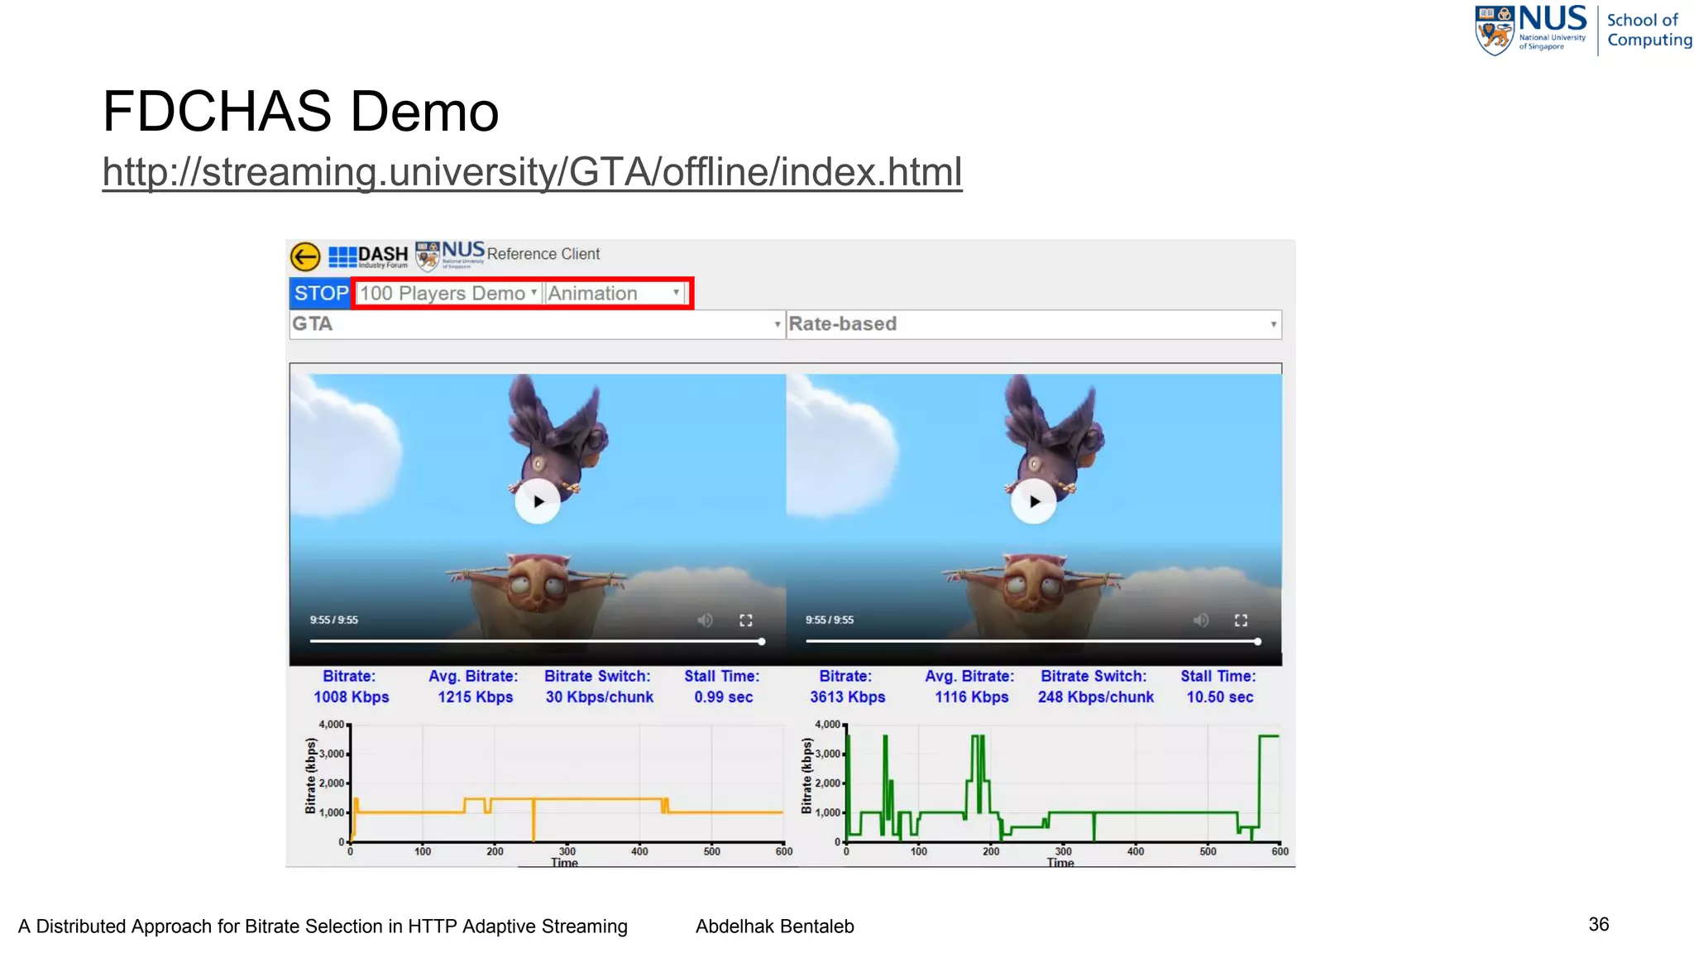
Task: Click the Reference Client label
Action: click(x=543, y=254)
